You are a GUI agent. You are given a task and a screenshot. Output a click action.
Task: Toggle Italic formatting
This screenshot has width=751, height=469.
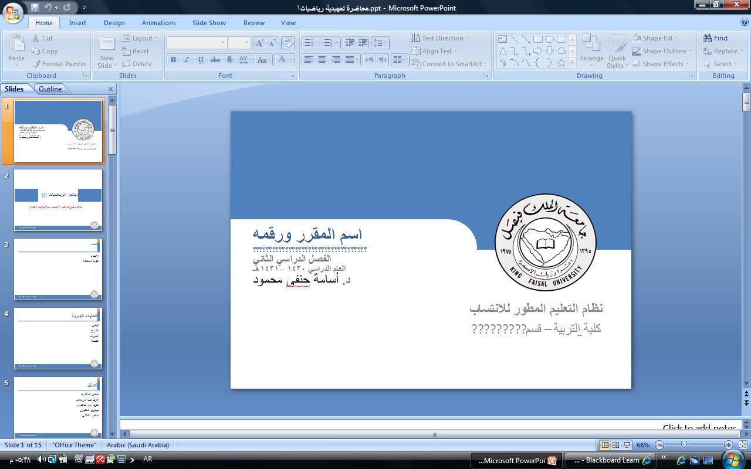(187, 60)
